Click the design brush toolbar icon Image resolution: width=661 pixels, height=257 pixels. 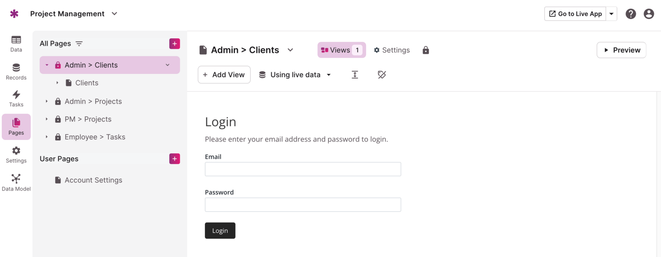(x=382, y=75)
